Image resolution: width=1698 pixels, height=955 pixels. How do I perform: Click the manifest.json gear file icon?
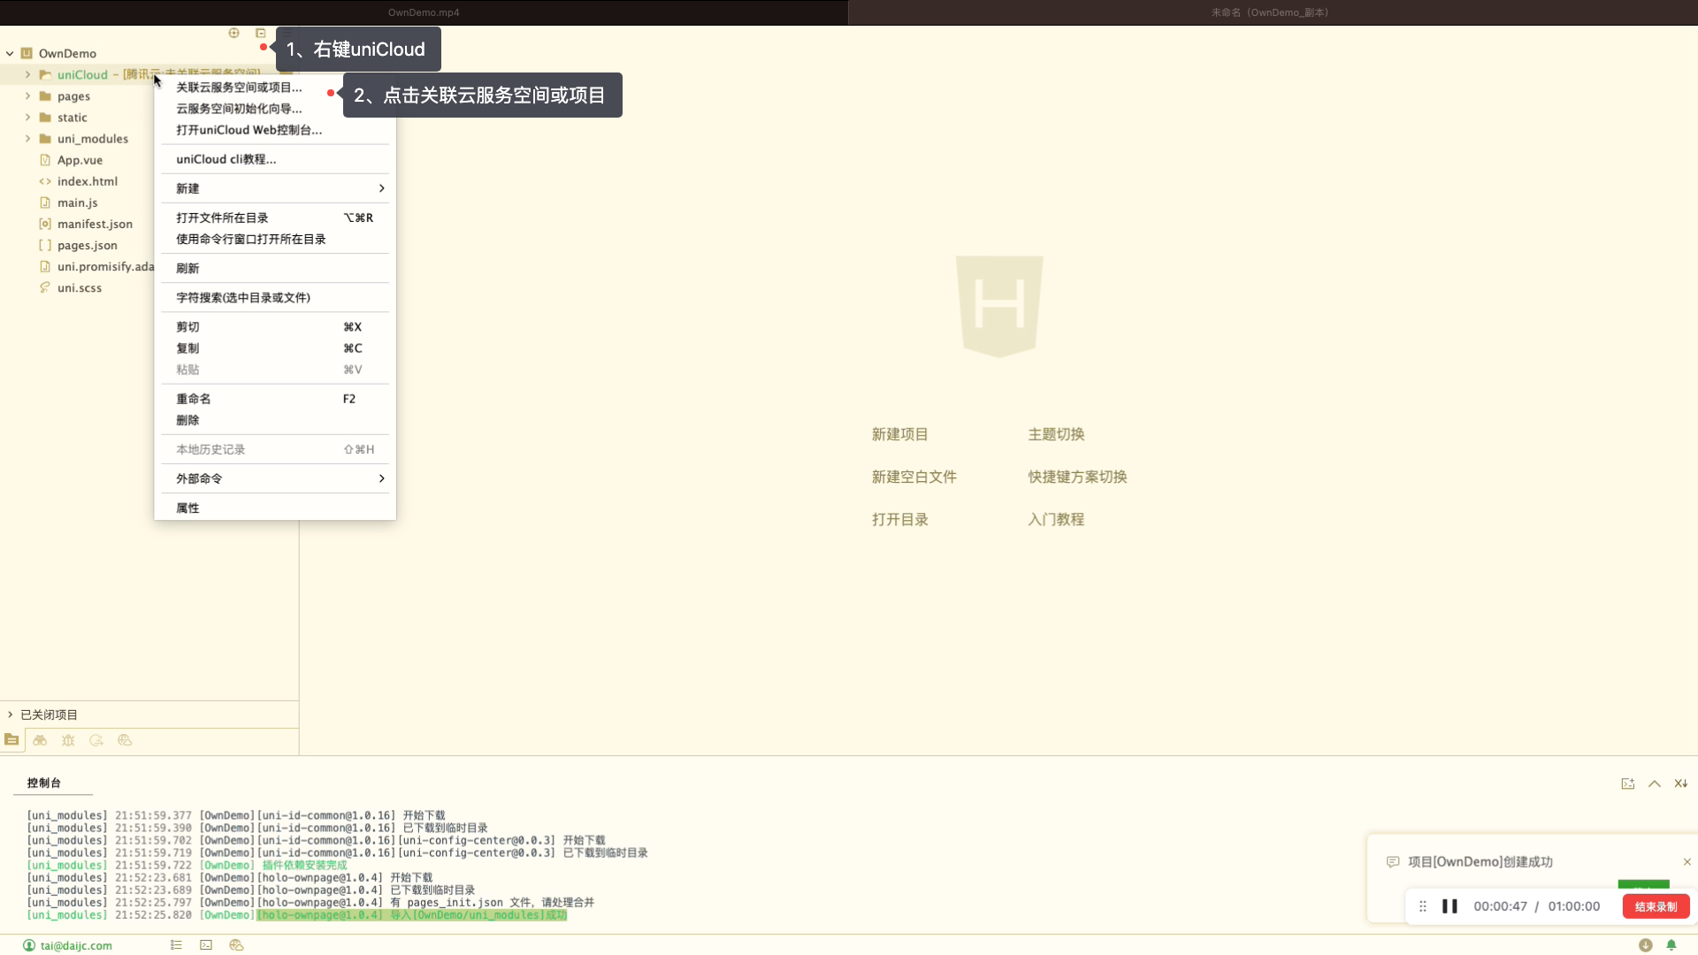[45, 224]
